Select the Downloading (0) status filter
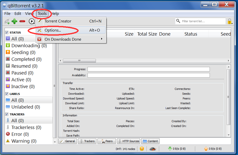 pos(29,45)
